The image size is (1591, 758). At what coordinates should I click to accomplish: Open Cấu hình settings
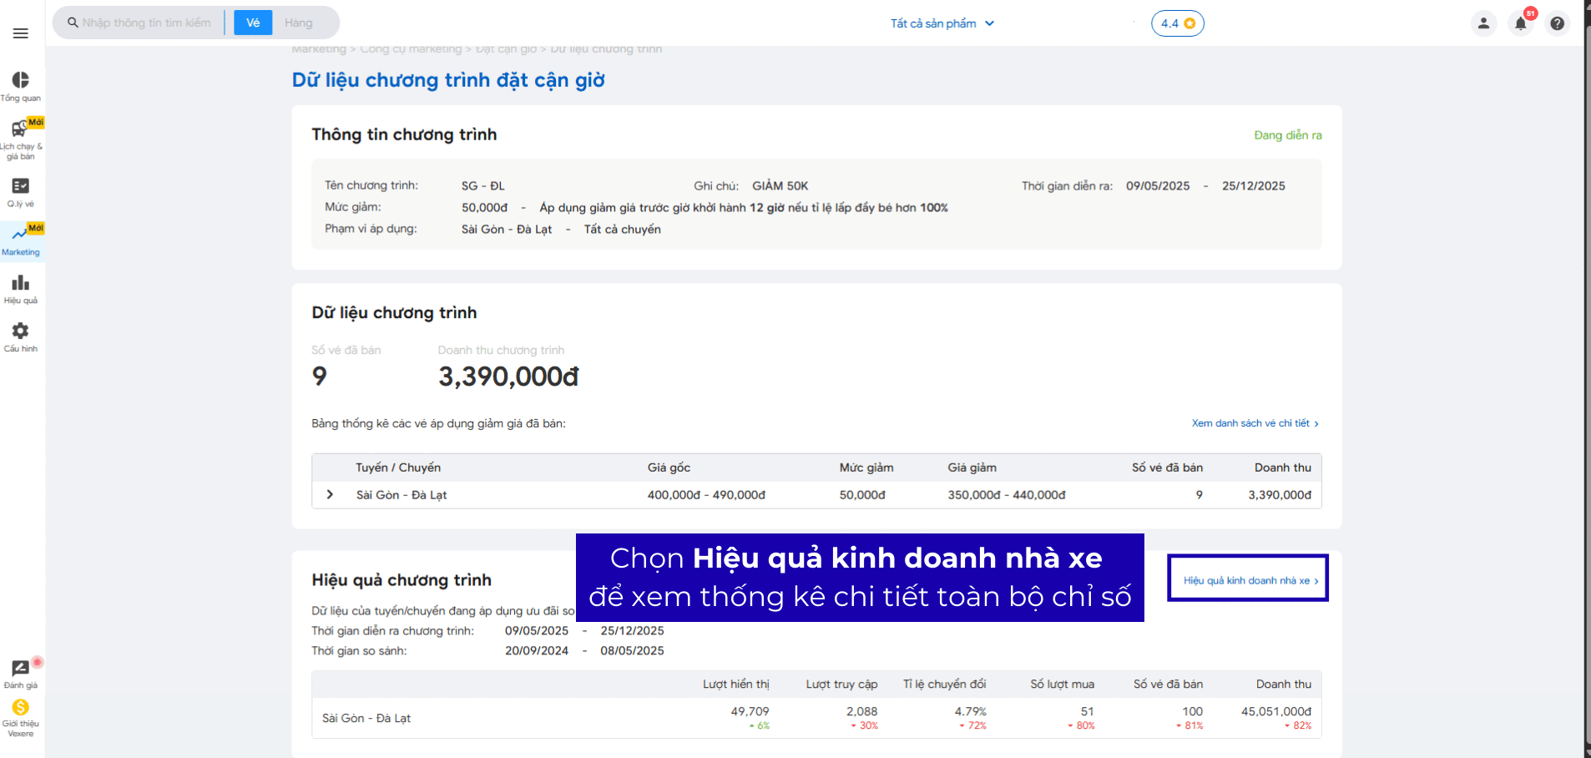point(21,337)
